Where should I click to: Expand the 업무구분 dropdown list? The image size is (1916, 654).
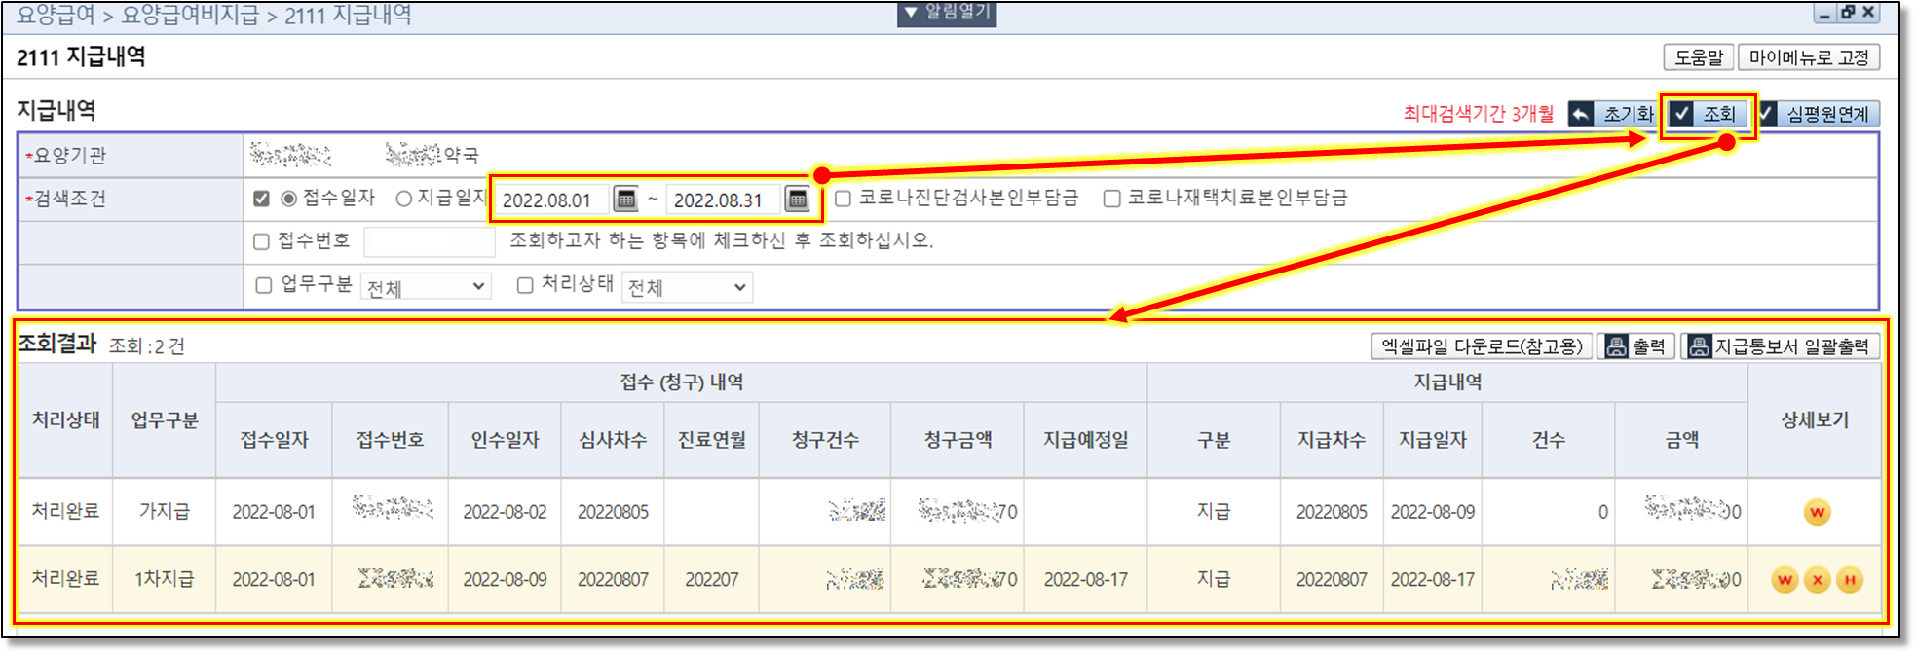click(x=426, y=286)
